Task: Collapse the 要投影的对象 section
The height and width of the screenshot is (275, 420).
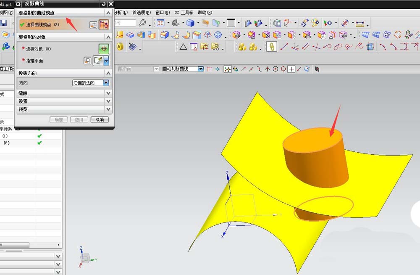Action: pyautogui.click(x=108, y=37)
